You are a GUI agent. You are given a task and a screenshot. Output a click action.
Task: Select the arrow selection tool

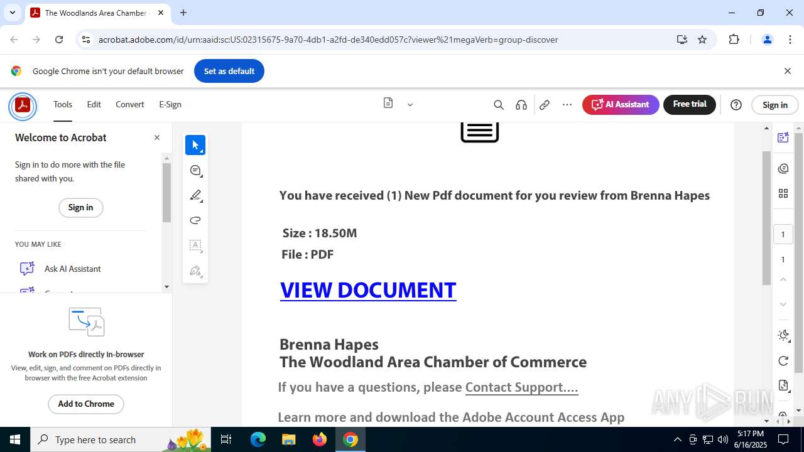[x=195, y=145]
